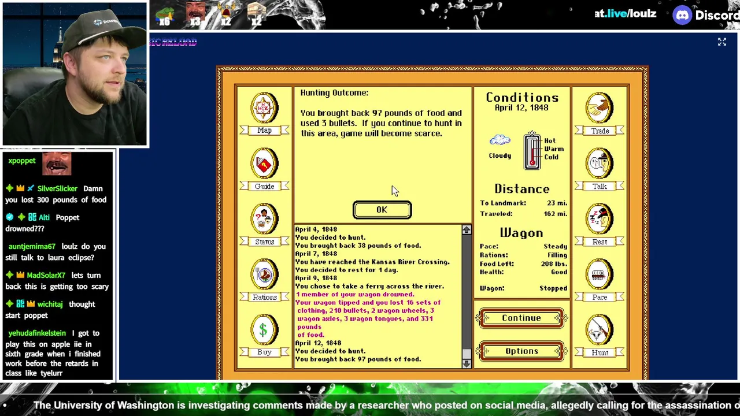740x416 pixels.
Task: Open the Rations icon
Action: coord(264,274)
